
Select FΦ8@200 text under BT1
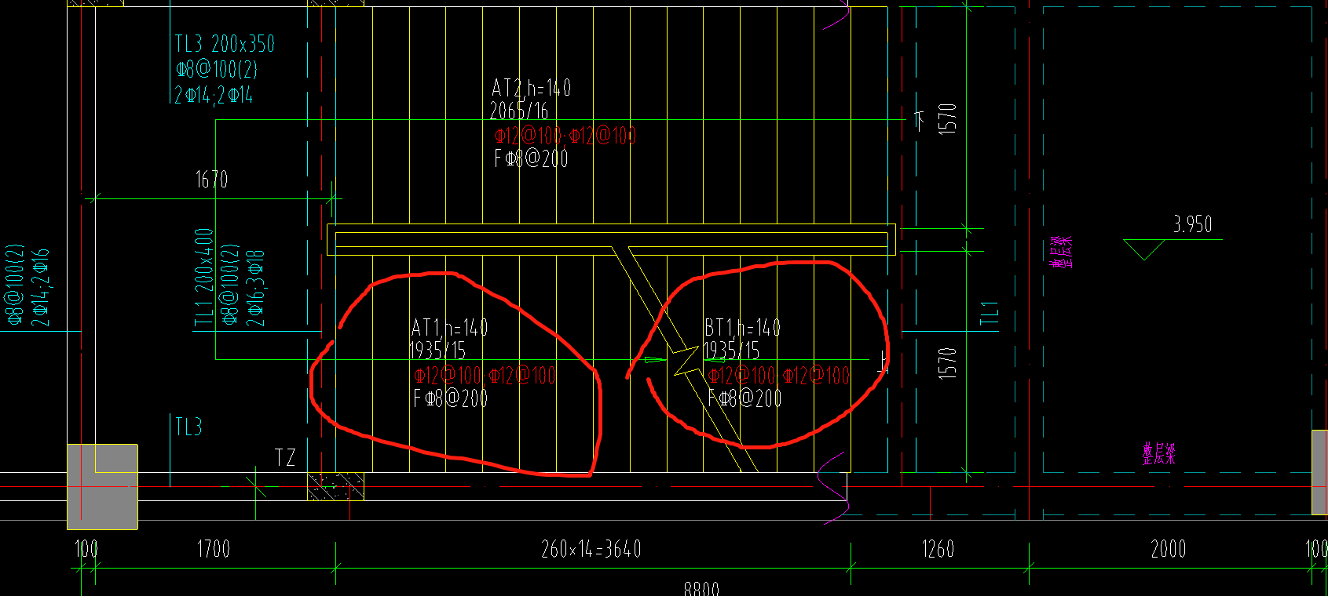(x=744, y=398)
